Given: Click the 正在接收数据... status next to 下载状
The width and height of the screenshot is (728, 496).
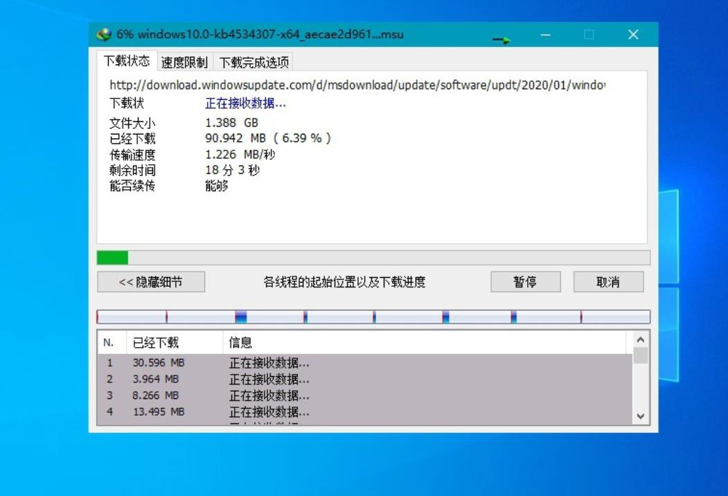Looking at the screenshot, I should pos(246,103).
